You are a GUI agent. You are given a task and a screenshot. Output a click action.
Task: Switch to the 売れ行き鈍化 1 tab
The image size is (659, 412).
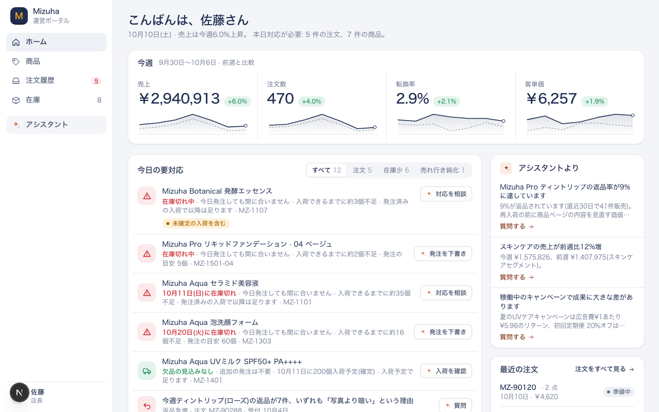(442, 170)
